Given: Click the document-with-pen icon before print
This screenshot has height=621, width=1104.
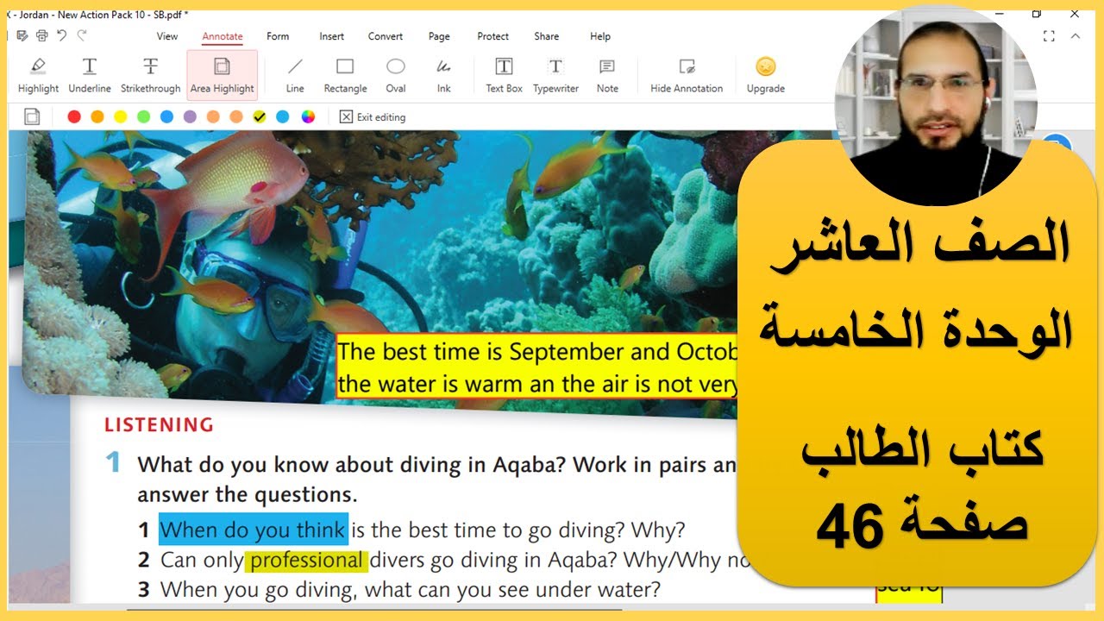Looking at the screenshot, I should click(x=22, y=35).
